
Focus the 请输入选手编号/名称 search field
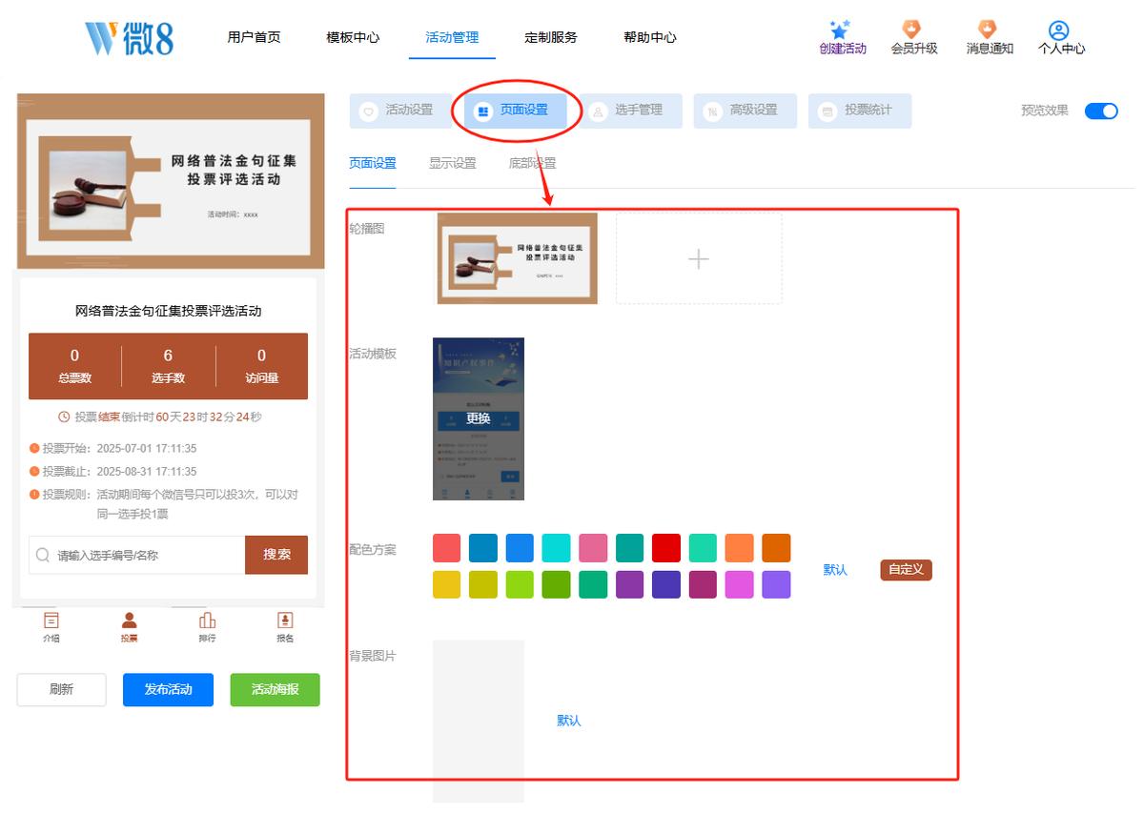(x=137, y=555)
